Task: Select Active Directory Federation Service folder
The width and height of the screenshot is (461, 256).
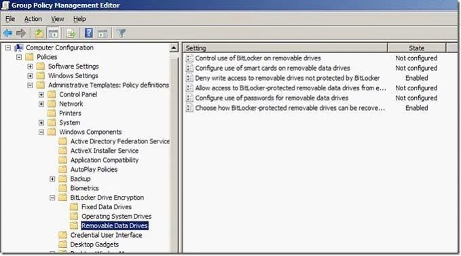Action: [x=120, y=141]
